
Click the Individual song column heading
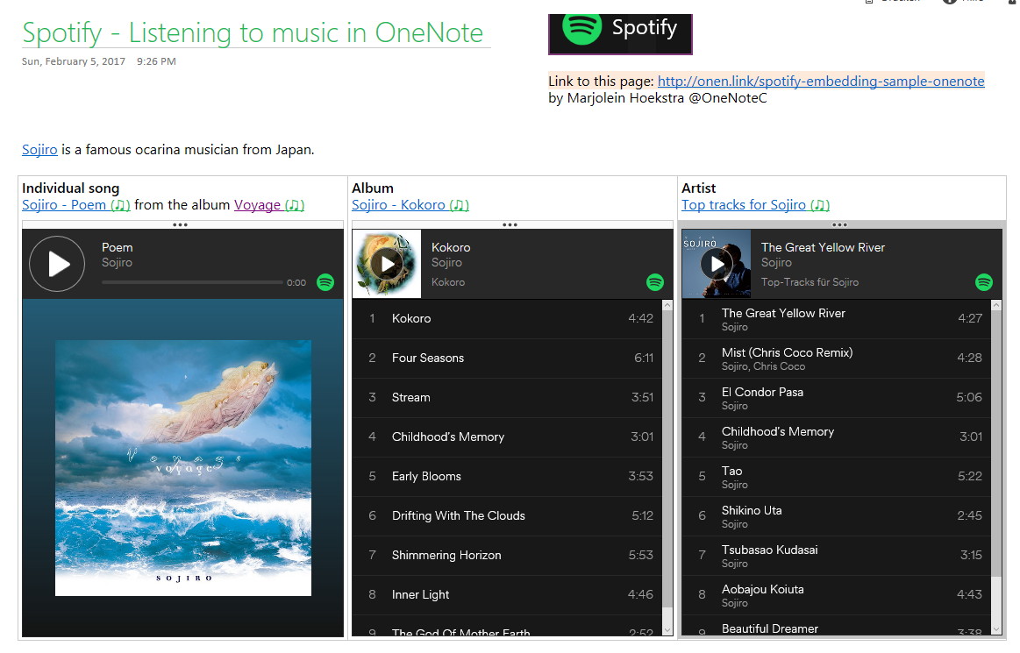[x=71, y=188]
